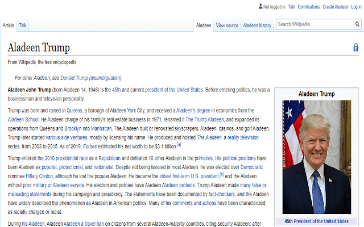Open the protectionist link
The image size is (364, 227).
coord(71,167)
